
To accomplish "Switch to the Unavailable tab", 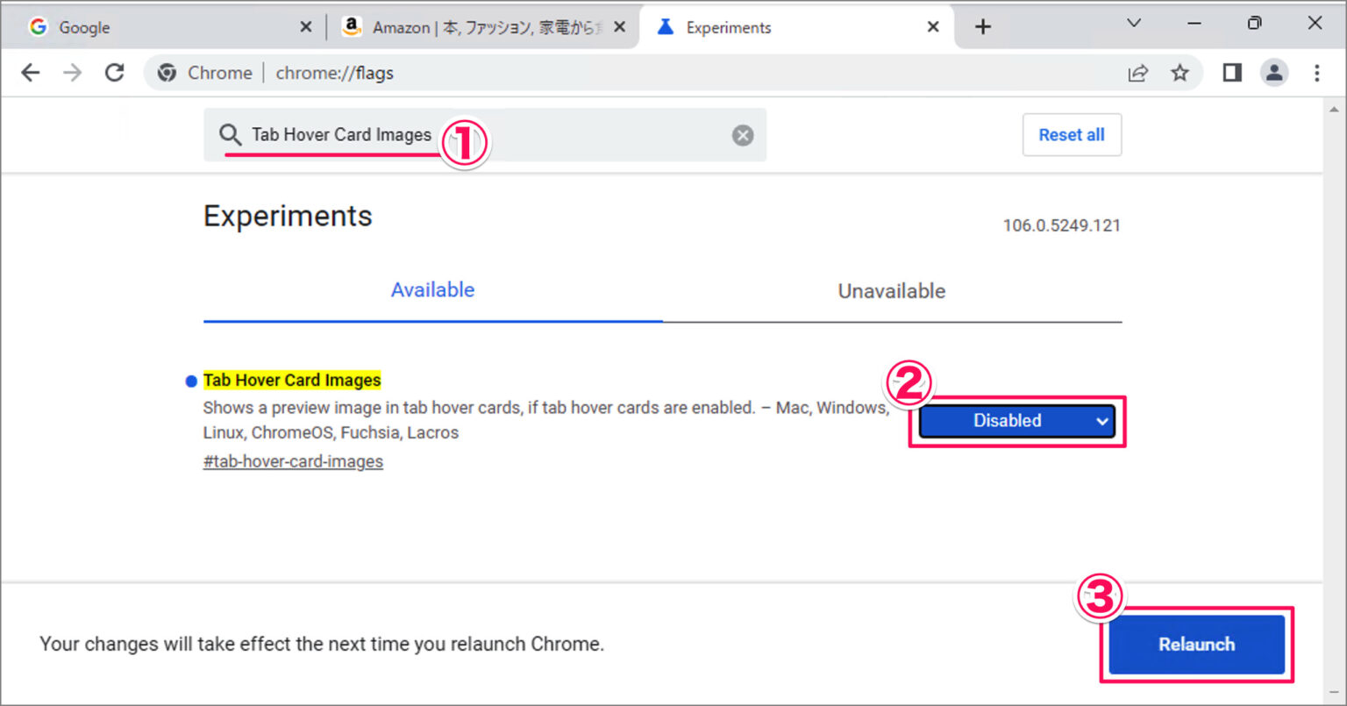I will tap(891, 290).
